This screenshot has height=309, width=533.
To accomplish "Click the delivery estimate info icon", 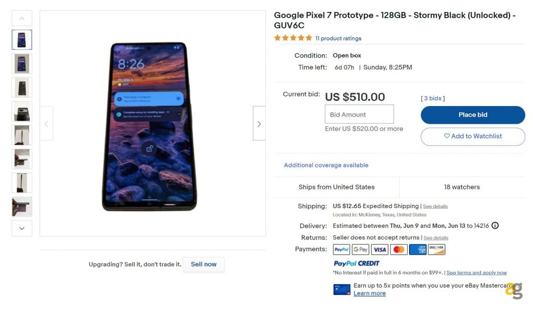I will (495, 226).
